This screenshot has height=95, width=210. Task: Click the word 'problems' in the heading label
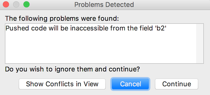[64, 19]
